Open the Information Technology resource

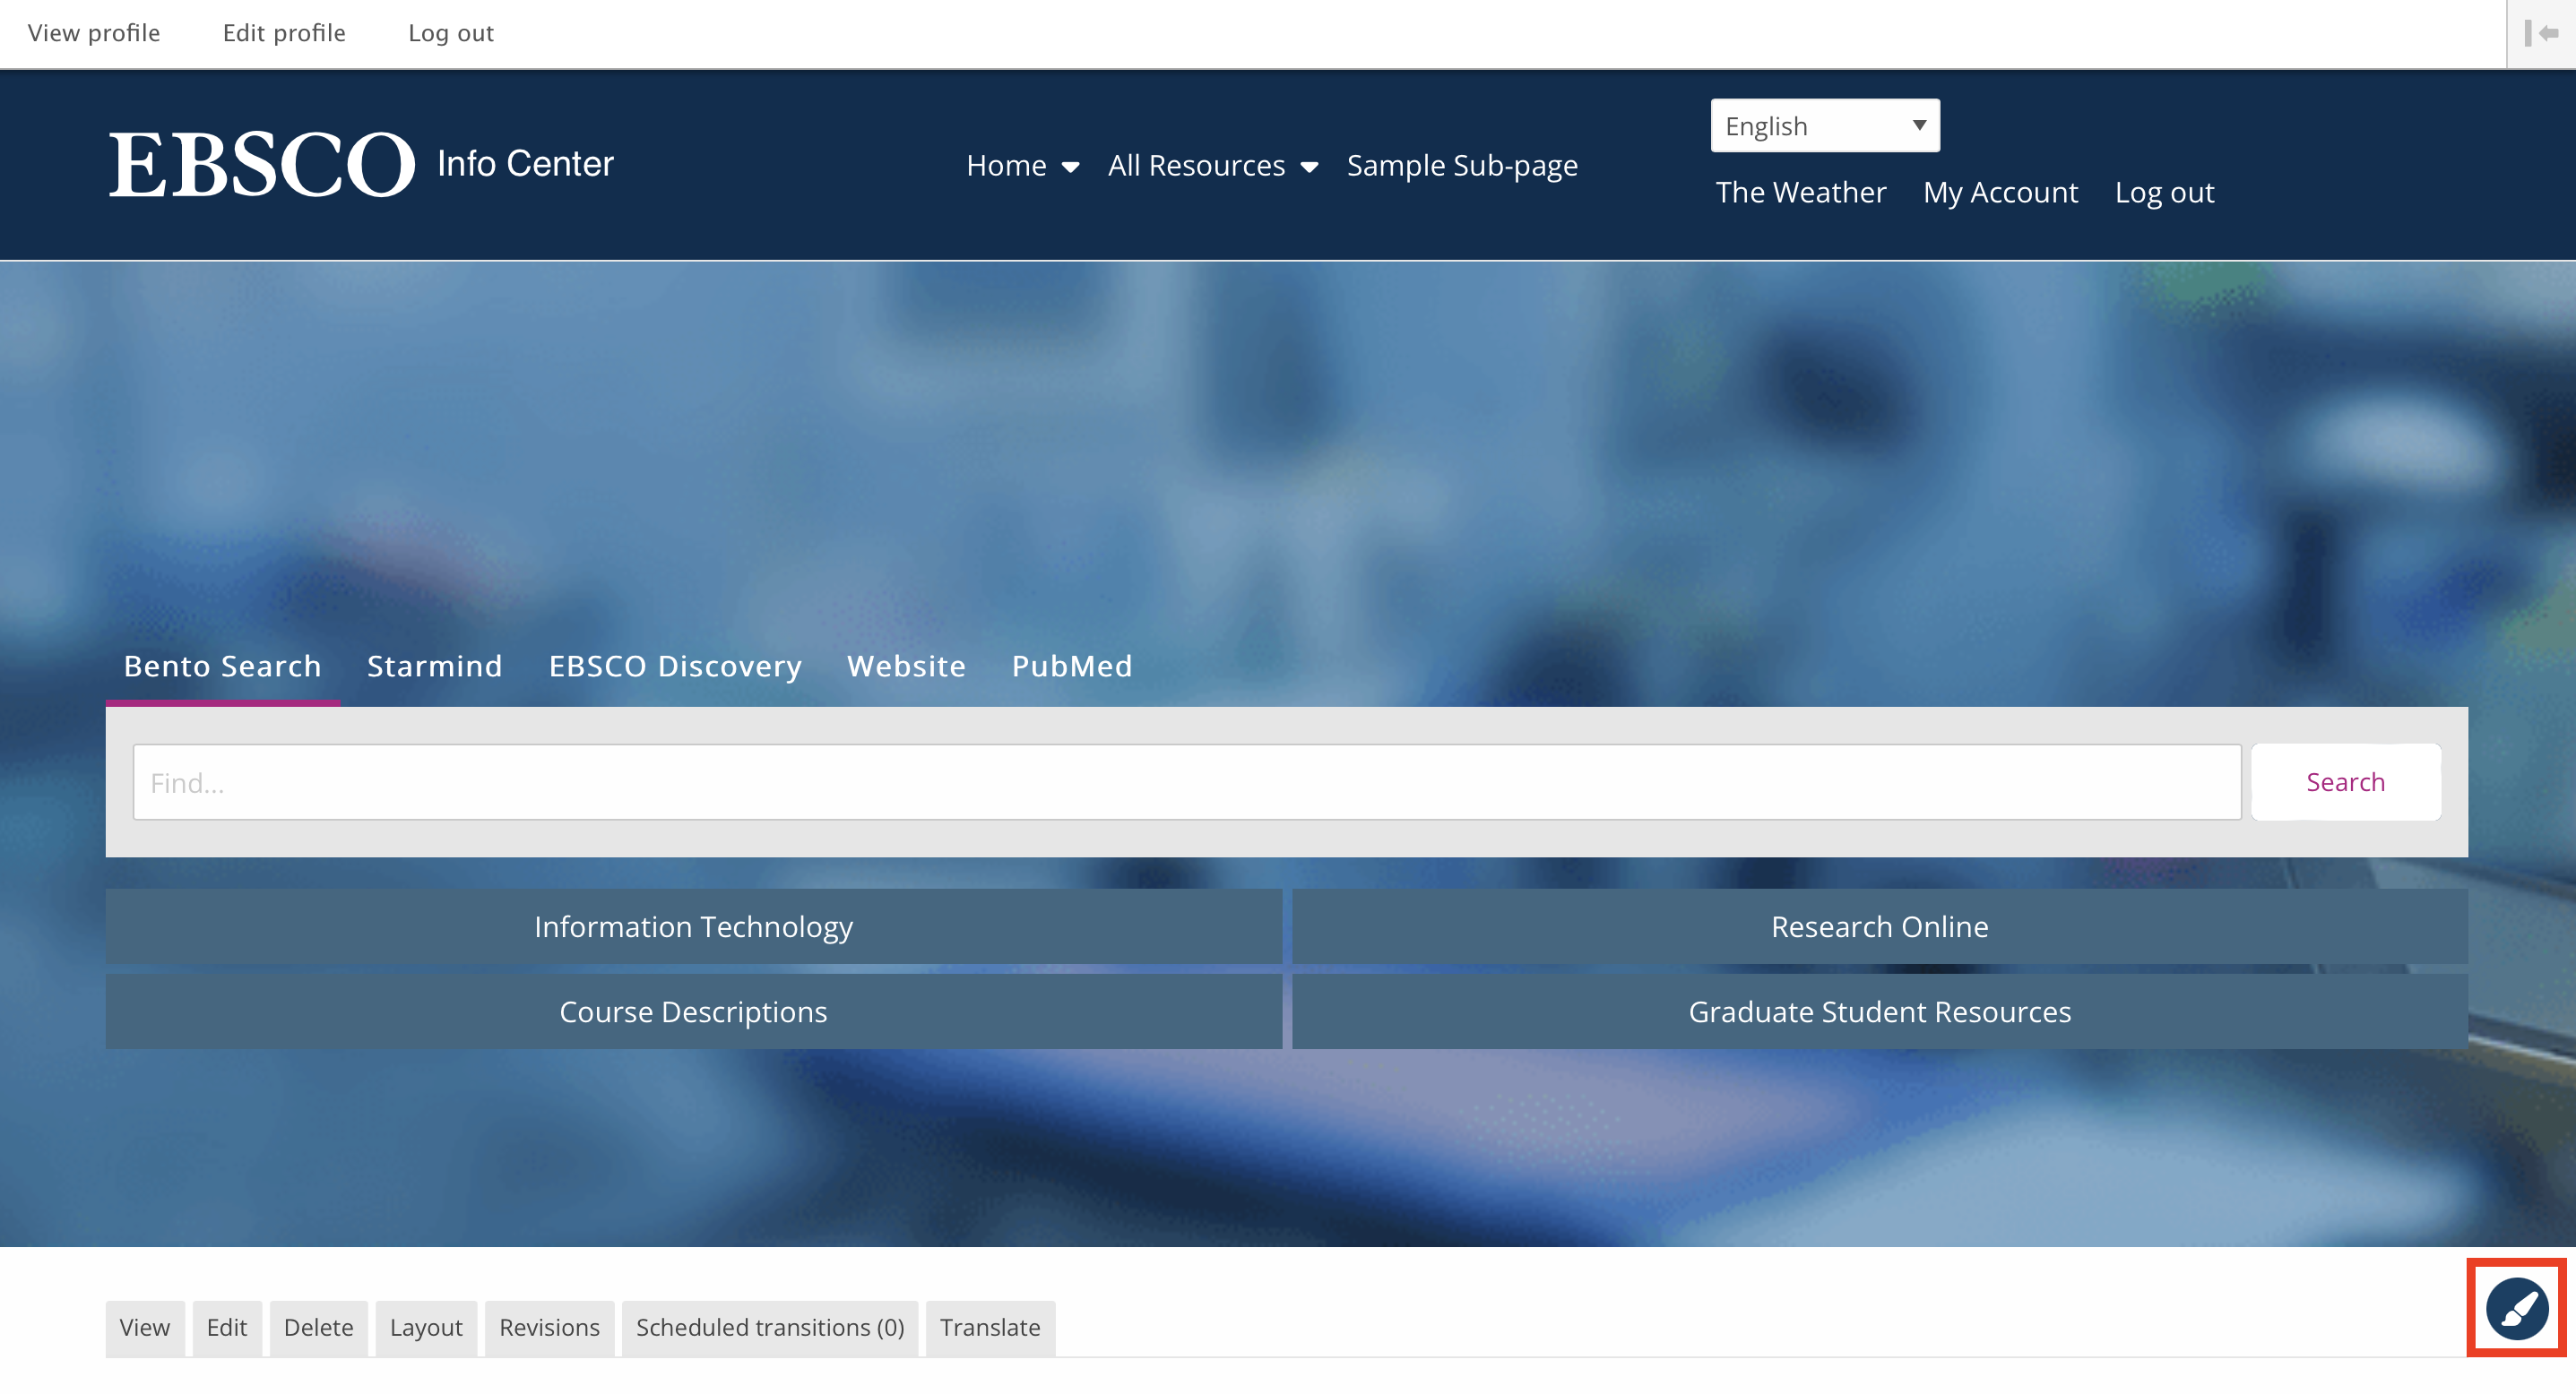pyautogui.click(x=694, y=926)
